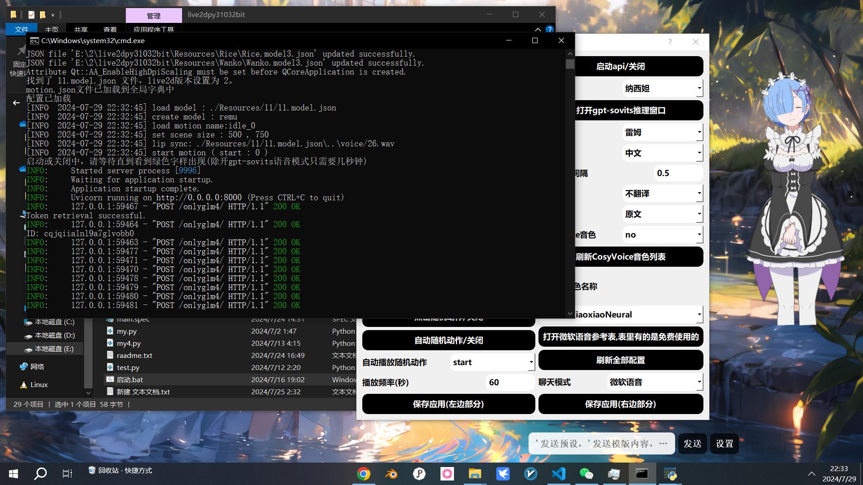This screenshot has width=863, height=485.
Task: Focus the chat message input box
Action: click(602, 444)
